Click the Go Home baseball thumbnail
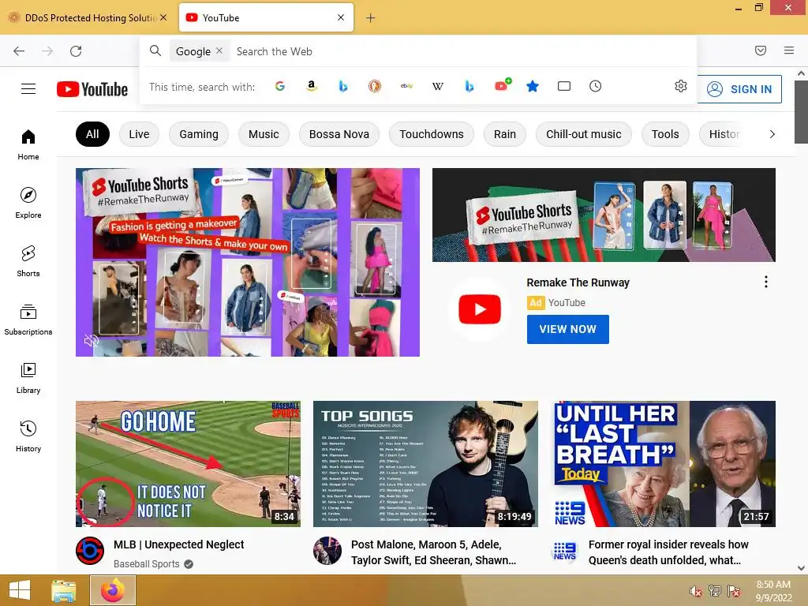808x606 pixels. pos(188,464)
